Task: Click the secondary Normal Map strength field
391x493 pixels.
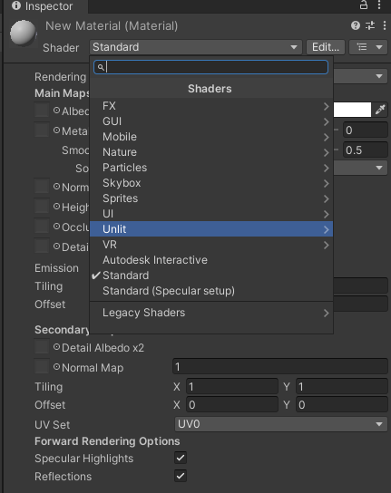Action: point(280,367)
